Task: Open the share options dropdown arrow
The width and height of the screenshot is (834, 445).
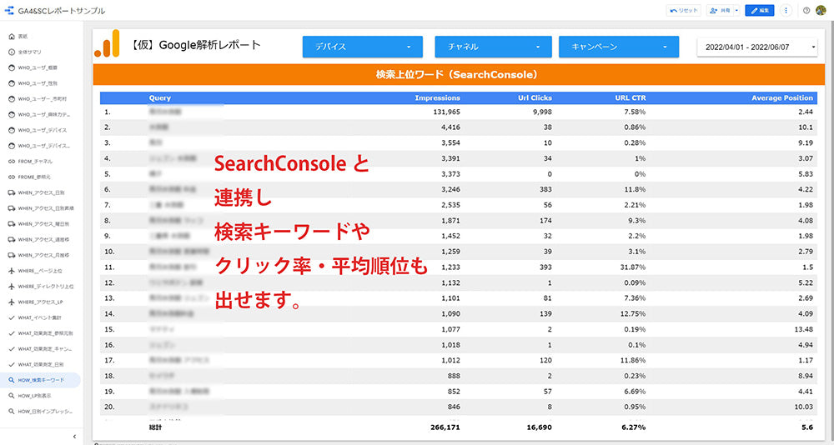Action: coord(736,10)
